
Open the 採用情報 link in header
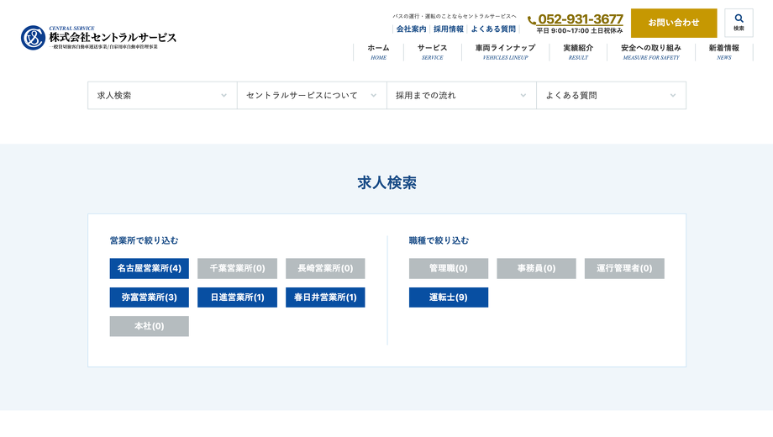click(449, 29)
